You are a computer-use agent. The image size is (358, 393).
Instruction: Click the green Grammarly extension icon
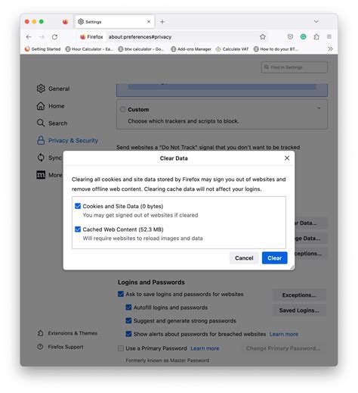coord(304,37)
